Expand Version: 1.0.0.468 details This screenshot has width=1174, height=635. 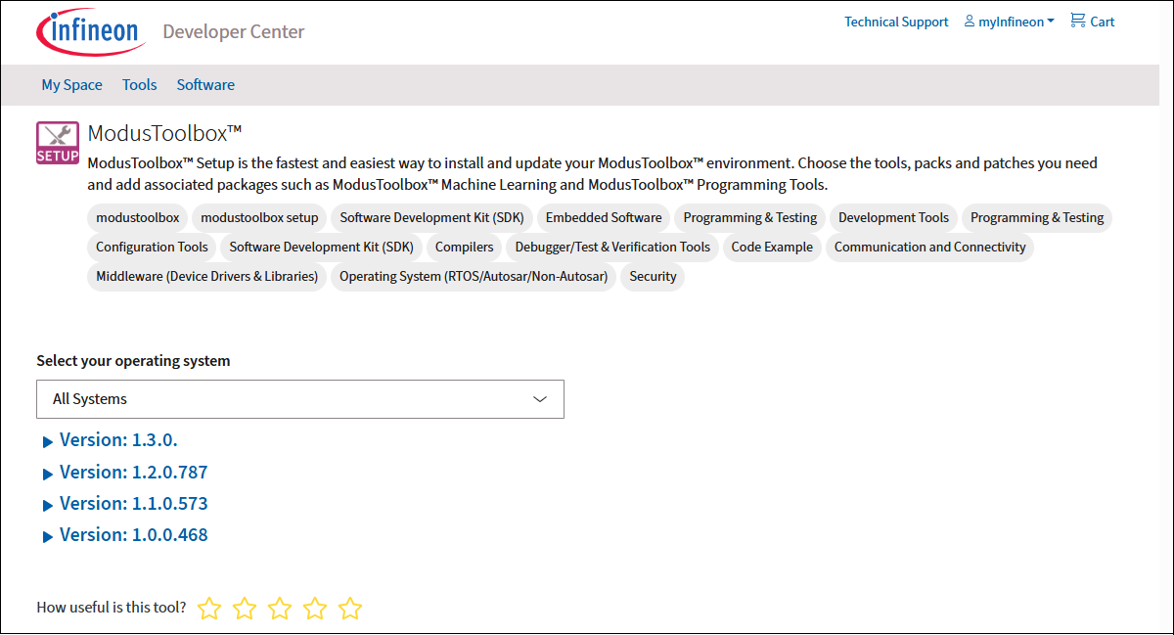125,535
